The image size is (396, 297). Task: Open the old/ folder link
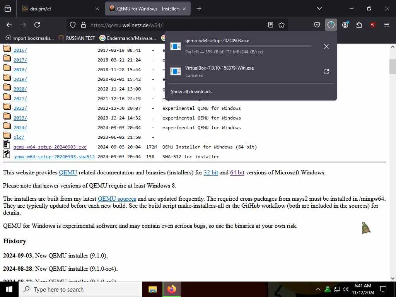pos(19,137)
